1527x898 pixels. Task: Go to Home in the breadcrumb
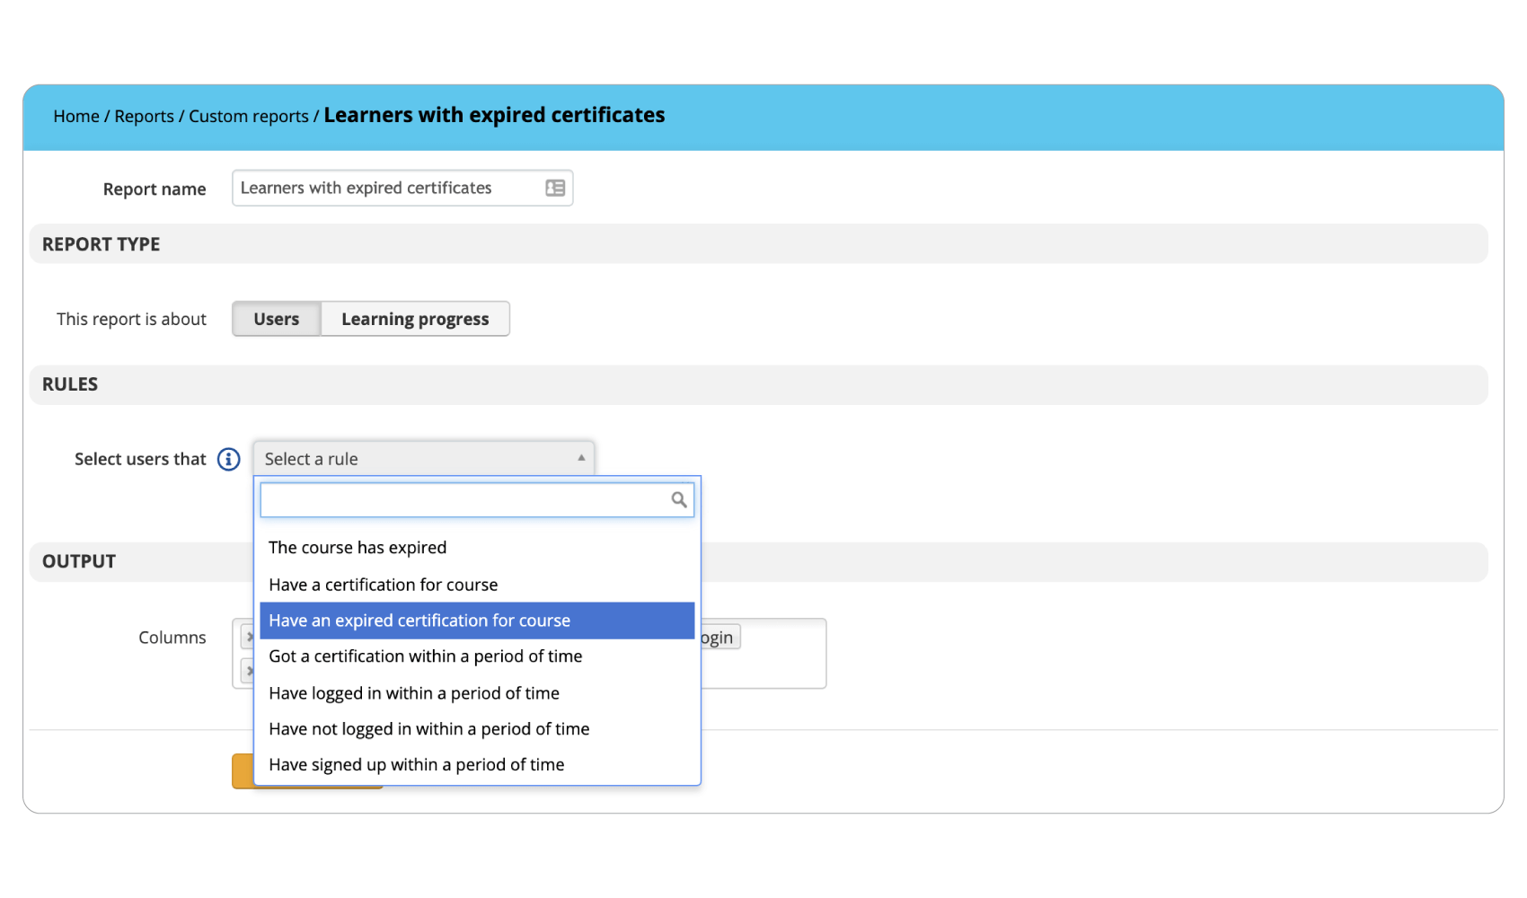(x=76, y=117)
